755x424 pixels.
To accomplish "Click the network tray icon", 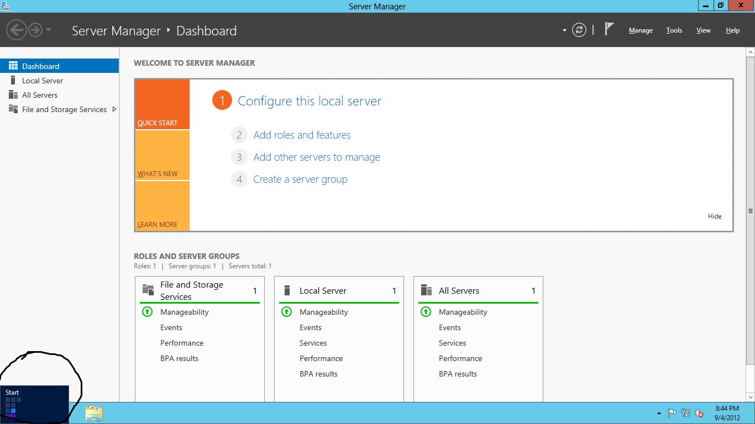I will 686,413.
